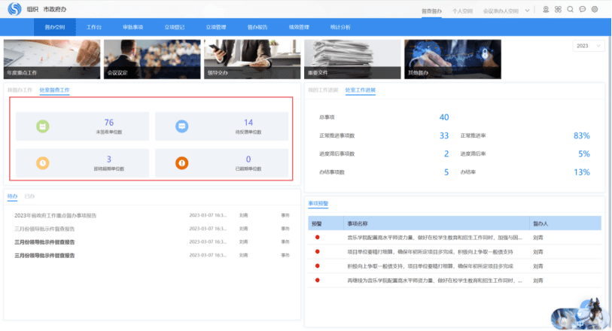Click the orange exclamation icon beside 已超期单位数

181,163
